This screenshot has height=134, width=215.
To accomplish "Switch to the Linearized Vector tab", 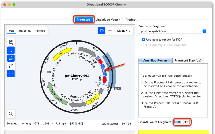I will click(107, 20).
